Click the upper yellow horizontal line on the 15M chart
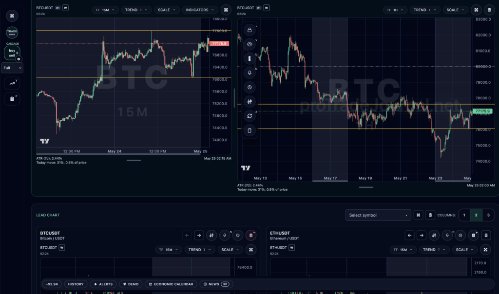 pyautogui.click(x=134, y=31)
